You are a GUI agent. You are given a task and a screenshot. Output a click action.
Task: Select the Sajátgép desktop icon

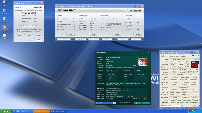pyautogui.click(x=4, y=11)
